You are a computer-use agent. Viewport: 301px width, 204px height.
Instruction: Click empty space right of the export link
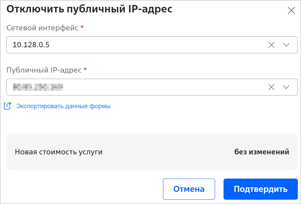[x=198, y=106]
